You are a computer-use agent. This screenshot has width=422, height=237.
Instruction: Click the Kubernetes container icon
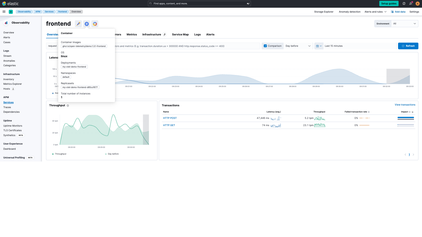pos(87,24)
